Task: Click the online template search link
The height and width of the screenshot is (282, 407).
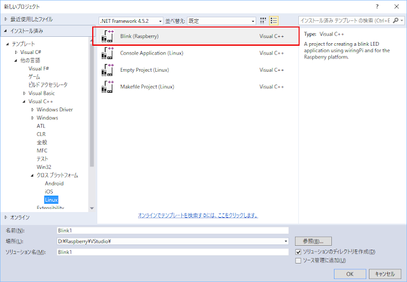Action: coord(198,215)
